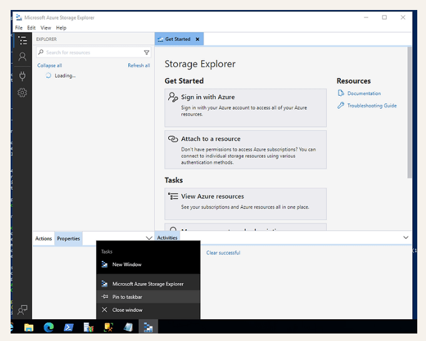Open the Explorer tree view sidebar icon
426x341 pixels.
pos(23,41)
